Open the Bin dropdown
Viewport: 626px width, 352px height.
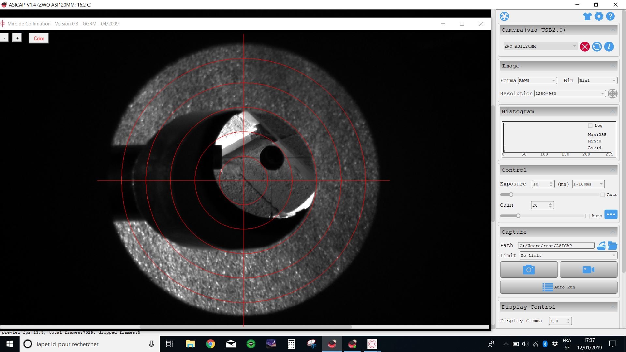597,81
